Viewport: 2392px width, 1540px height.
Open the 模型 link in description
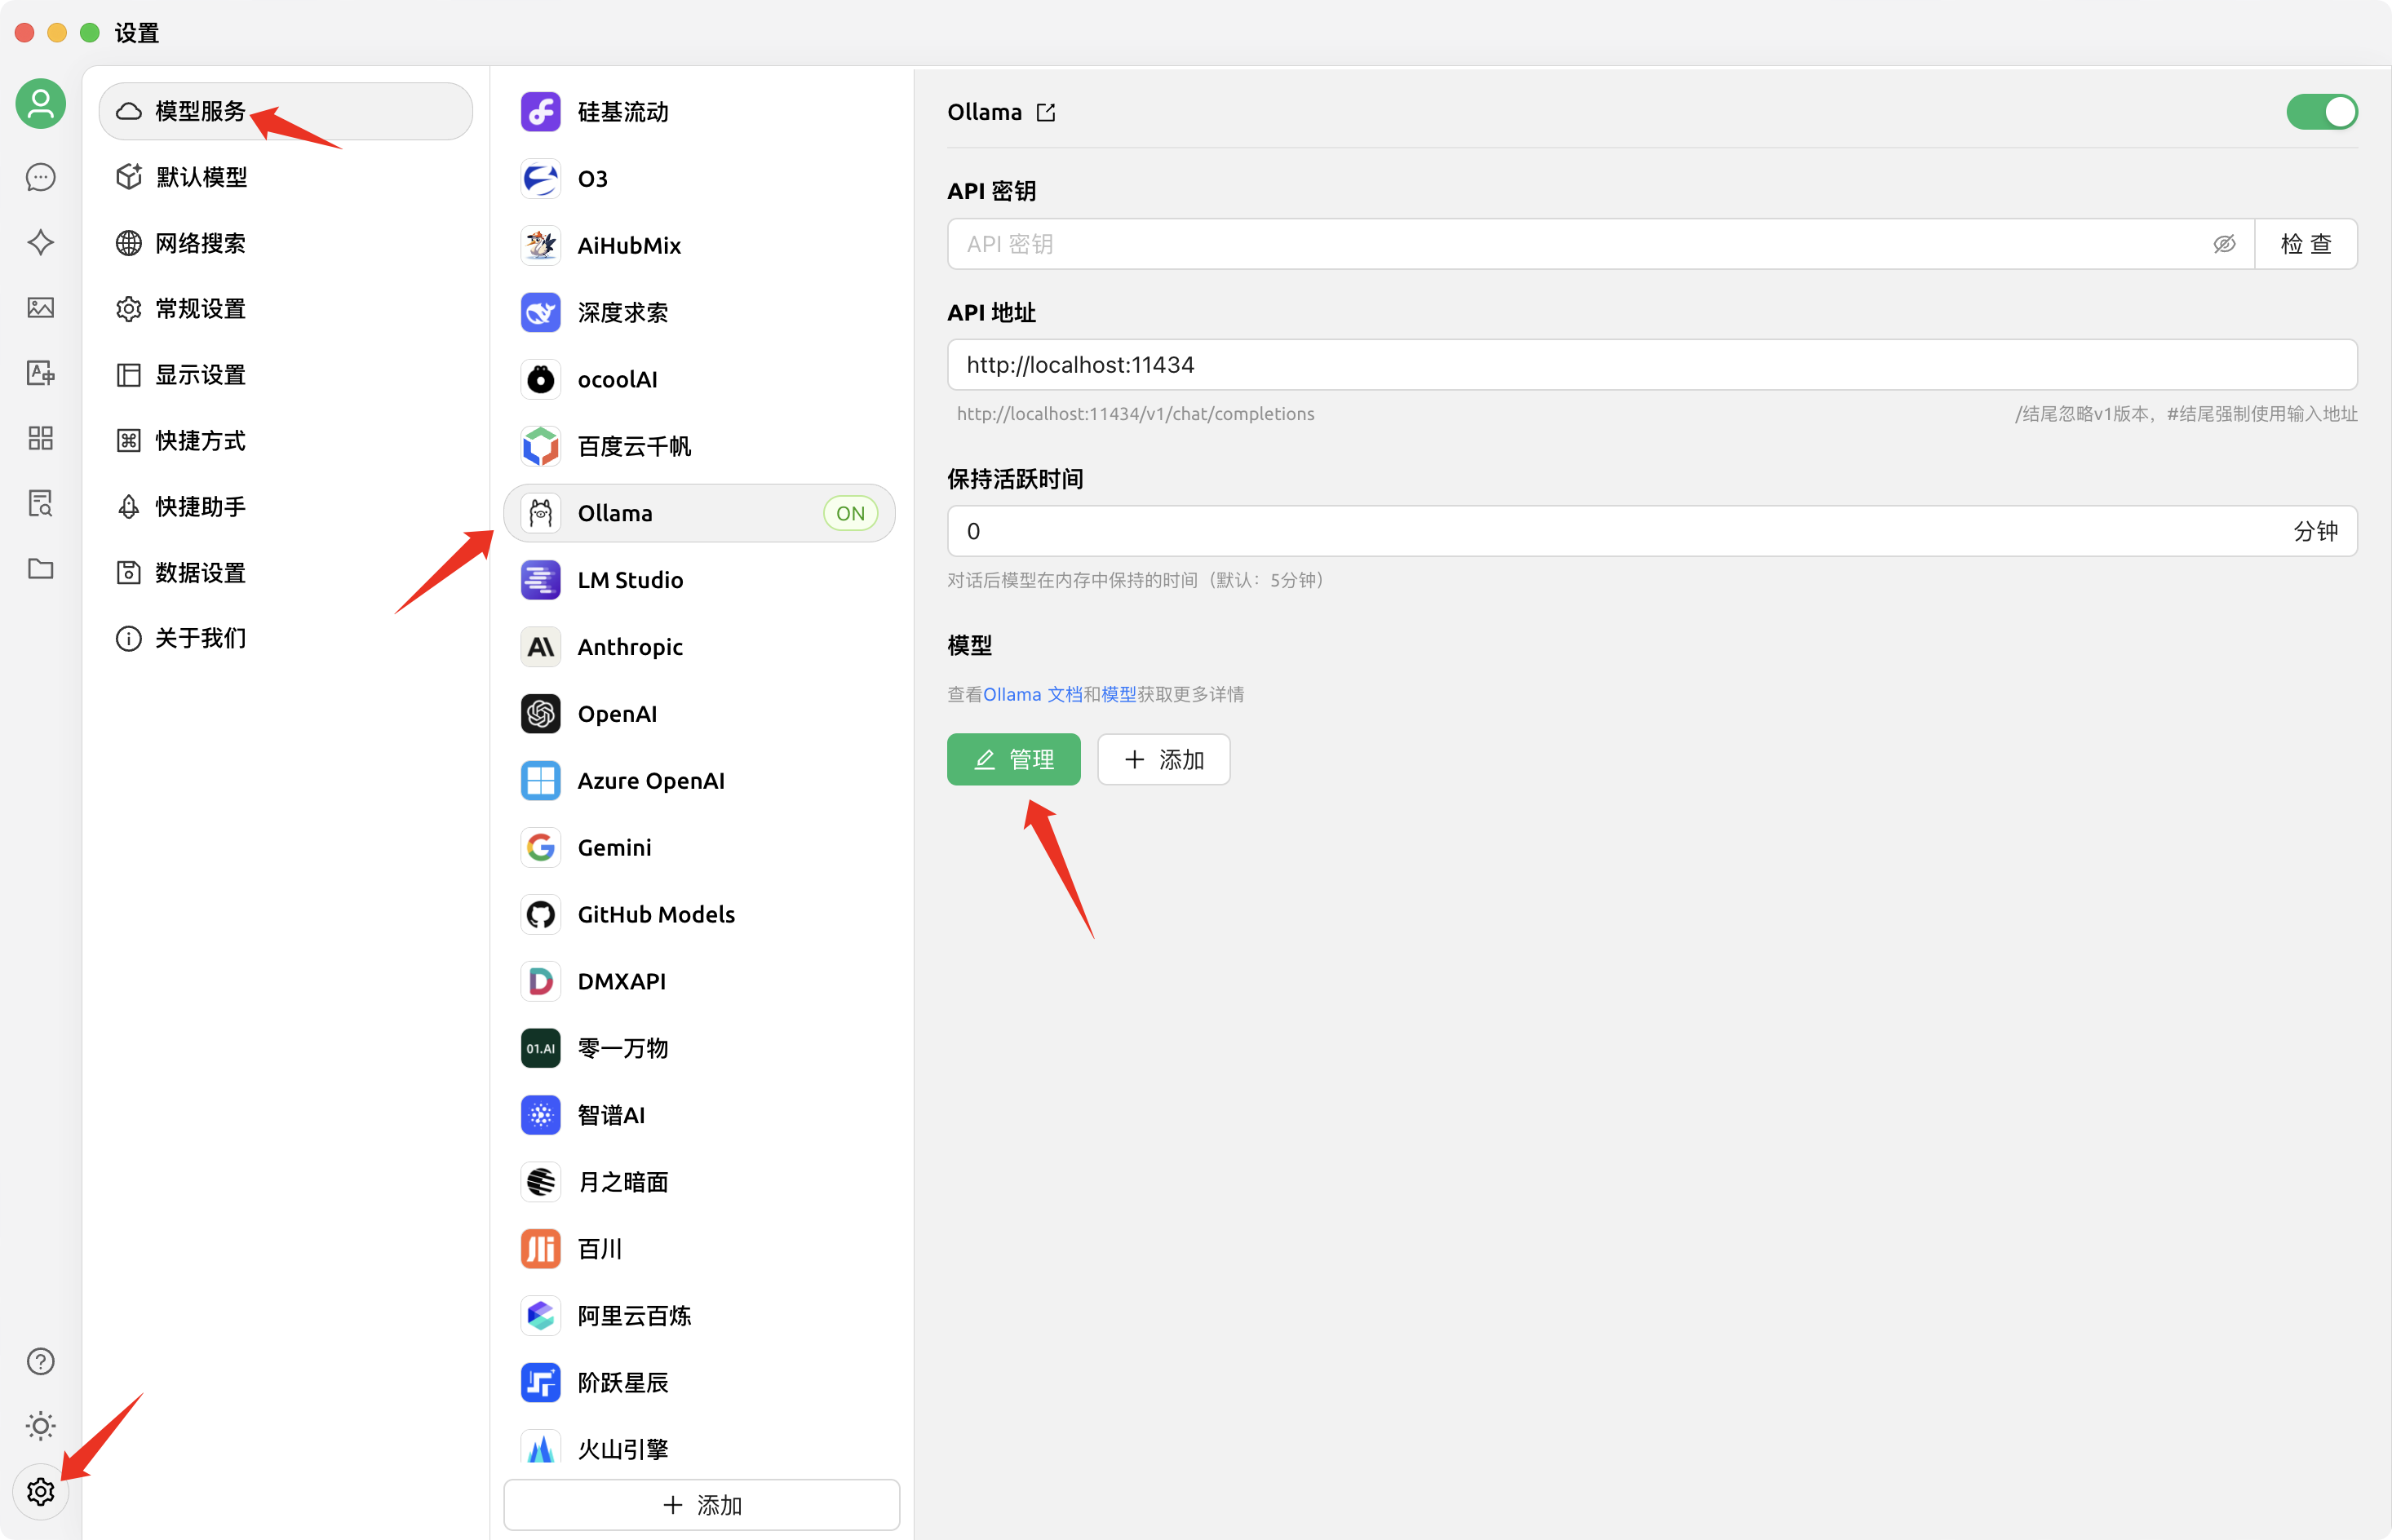click(x=1118, y=694)
